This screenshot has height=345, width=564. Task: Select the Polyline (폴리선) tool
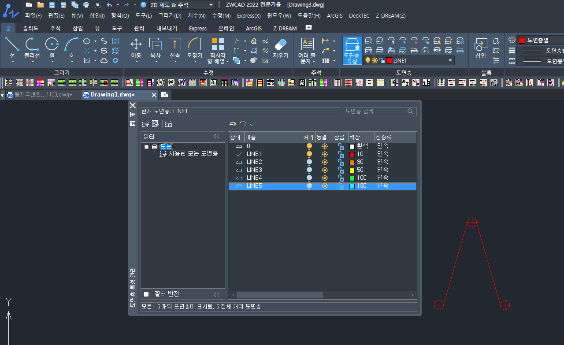[32, 48]
